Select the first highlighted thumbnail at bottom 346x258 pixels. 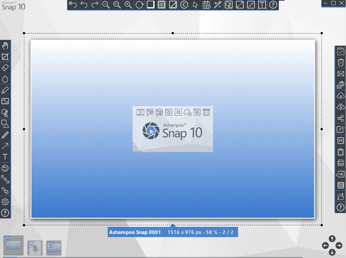click(14, 245)
